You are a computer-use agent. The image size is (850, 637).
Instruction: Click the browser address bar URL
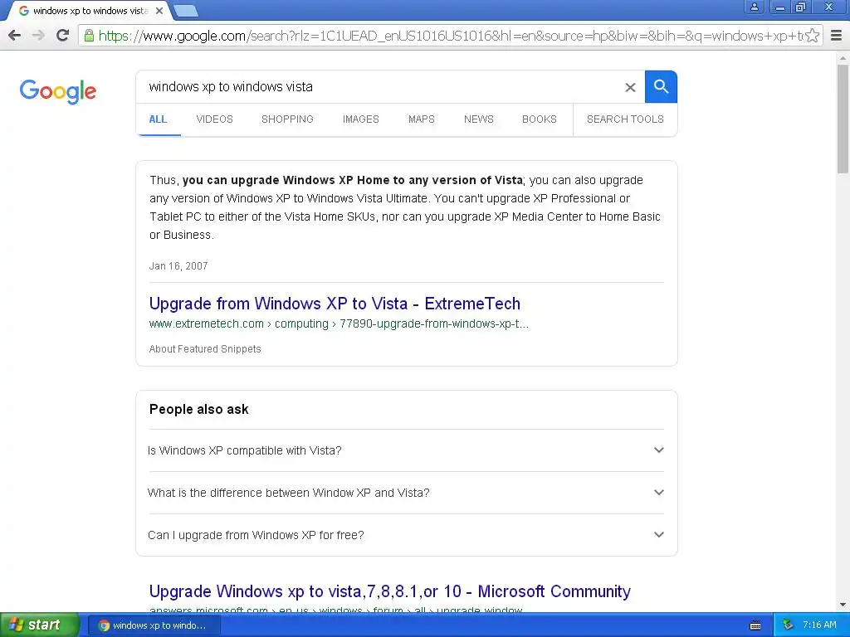point(450,36)
